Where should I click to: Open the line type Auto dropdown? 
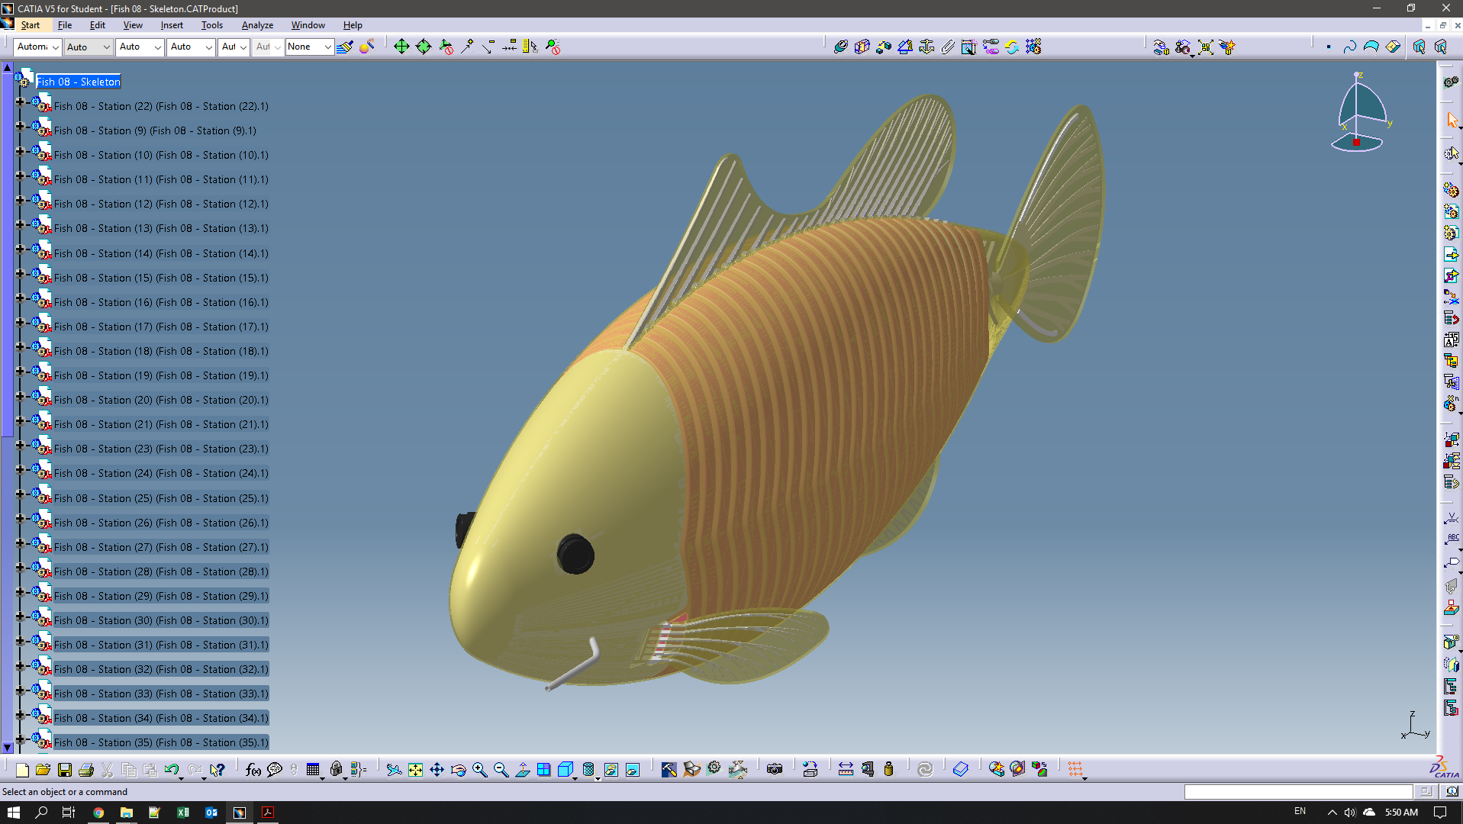pyautogui.click(x=192, y=47)
